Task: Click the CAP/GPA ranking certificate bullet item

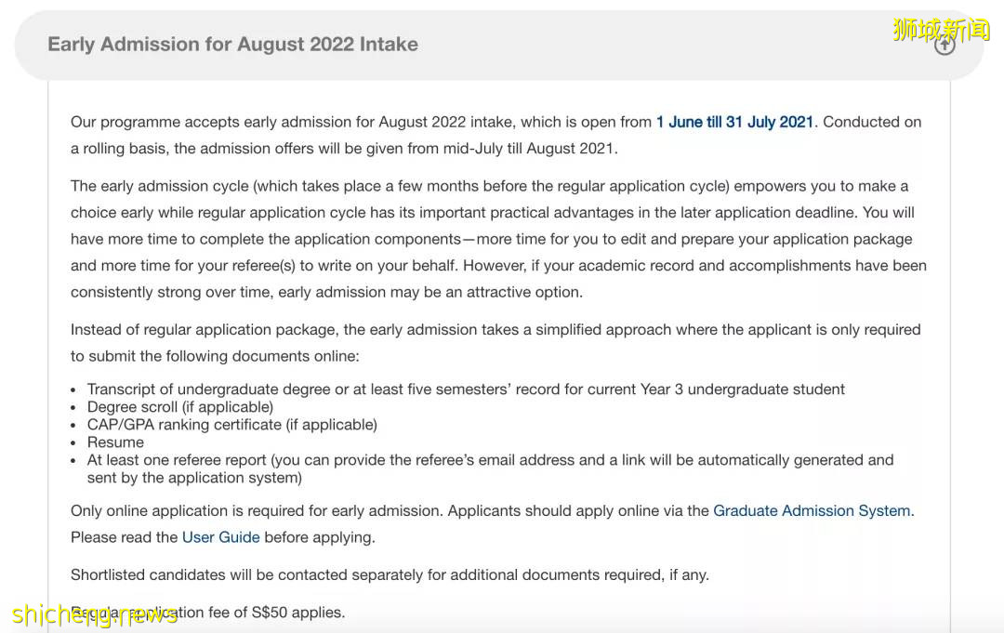Action: [x=232, y=425]
